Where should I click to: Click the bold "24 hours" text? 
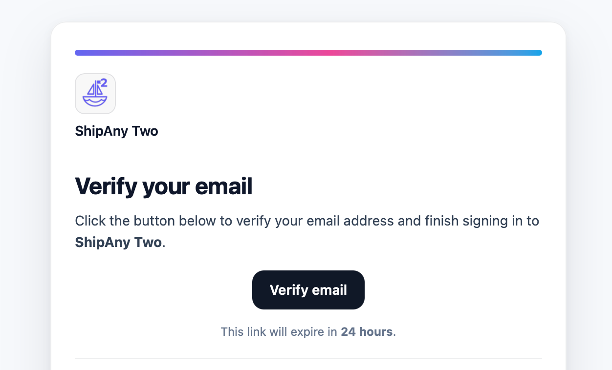pyautogui.click(x=367, y=332)
